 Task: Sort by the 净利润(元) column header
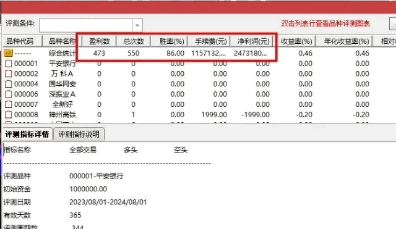[252, 41]
